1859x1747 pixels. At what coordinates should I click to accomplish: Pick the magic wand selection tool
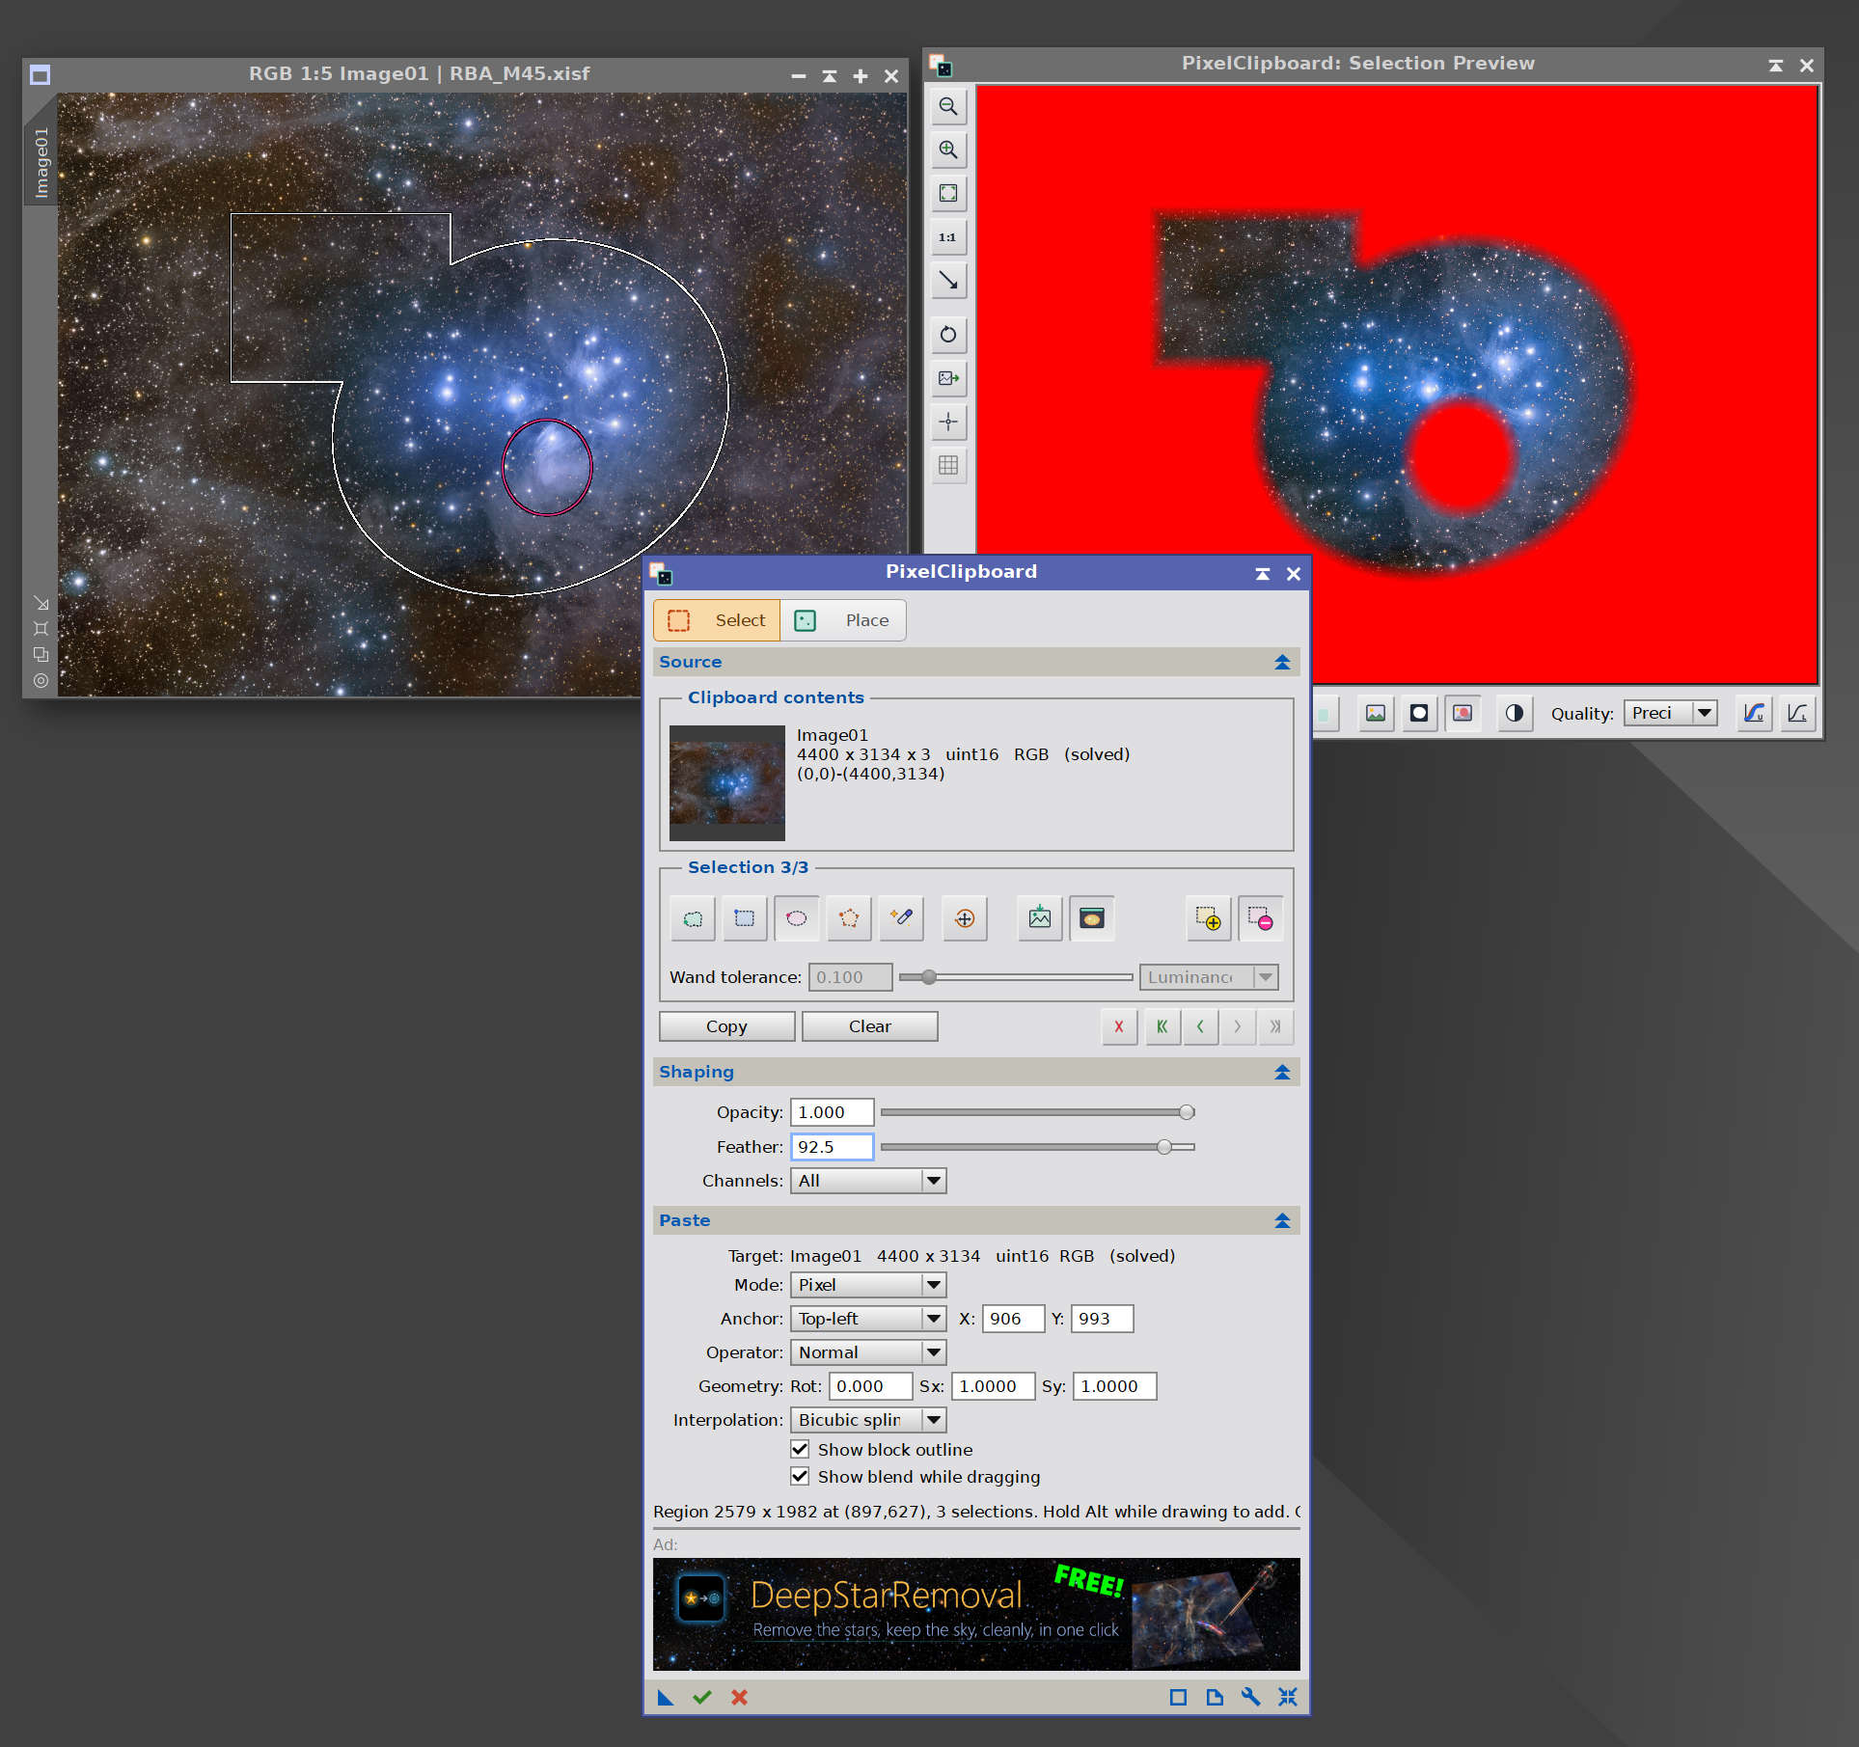901,917
